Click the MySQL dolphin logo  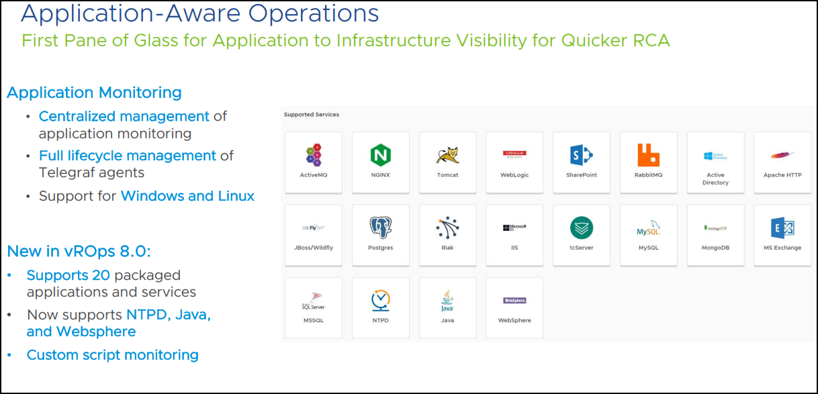pyautogui.click(x=649, y=229)
